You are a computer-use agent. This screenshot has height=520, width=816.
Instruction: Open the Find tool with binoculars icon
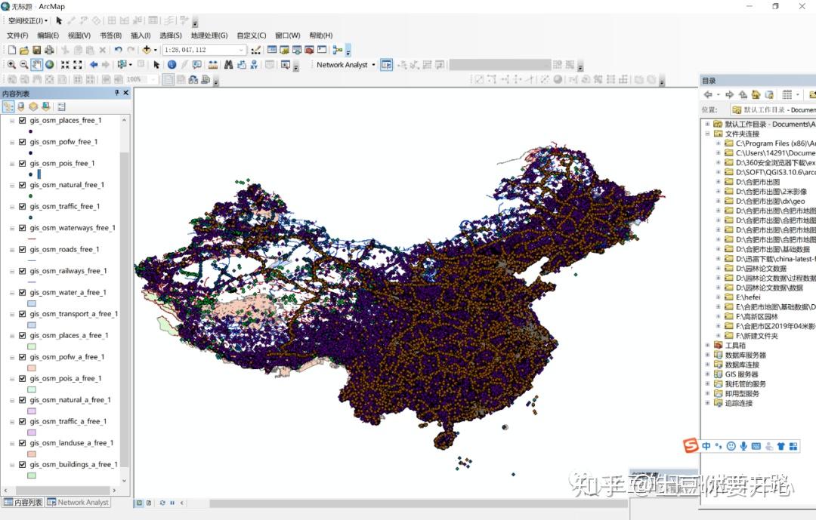[229, 64]
